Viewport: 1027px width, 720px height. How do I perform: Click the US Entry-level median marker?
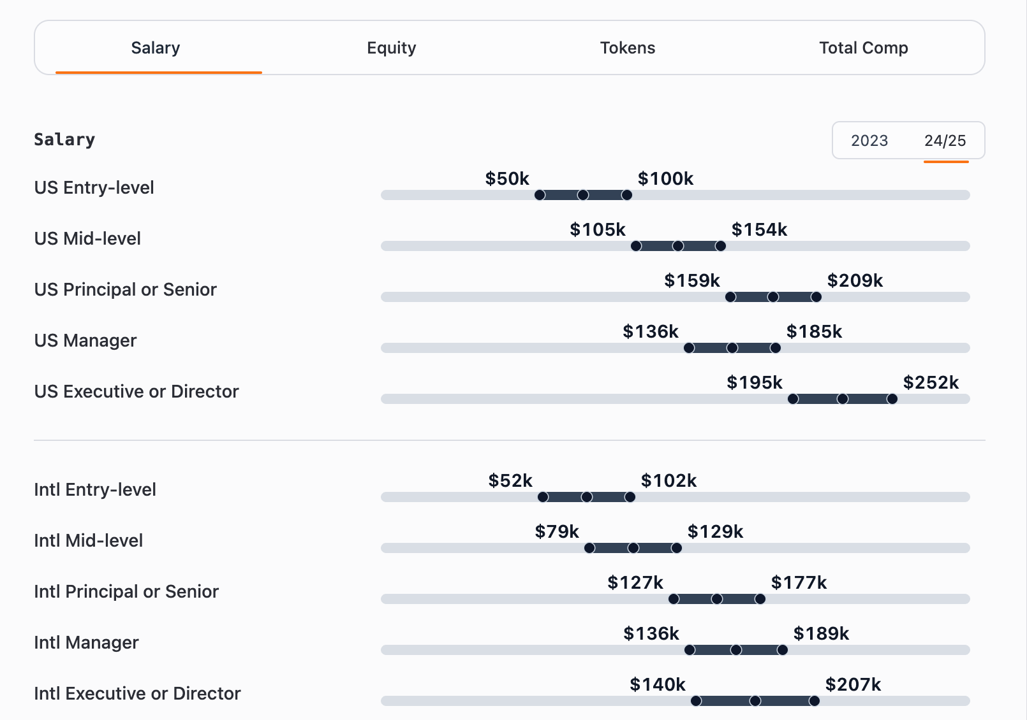pos(582,195)
